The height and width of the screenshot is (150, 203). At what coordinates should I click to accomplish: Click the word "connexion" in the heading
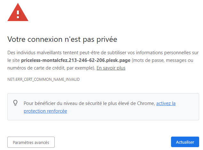coord(45,39)
